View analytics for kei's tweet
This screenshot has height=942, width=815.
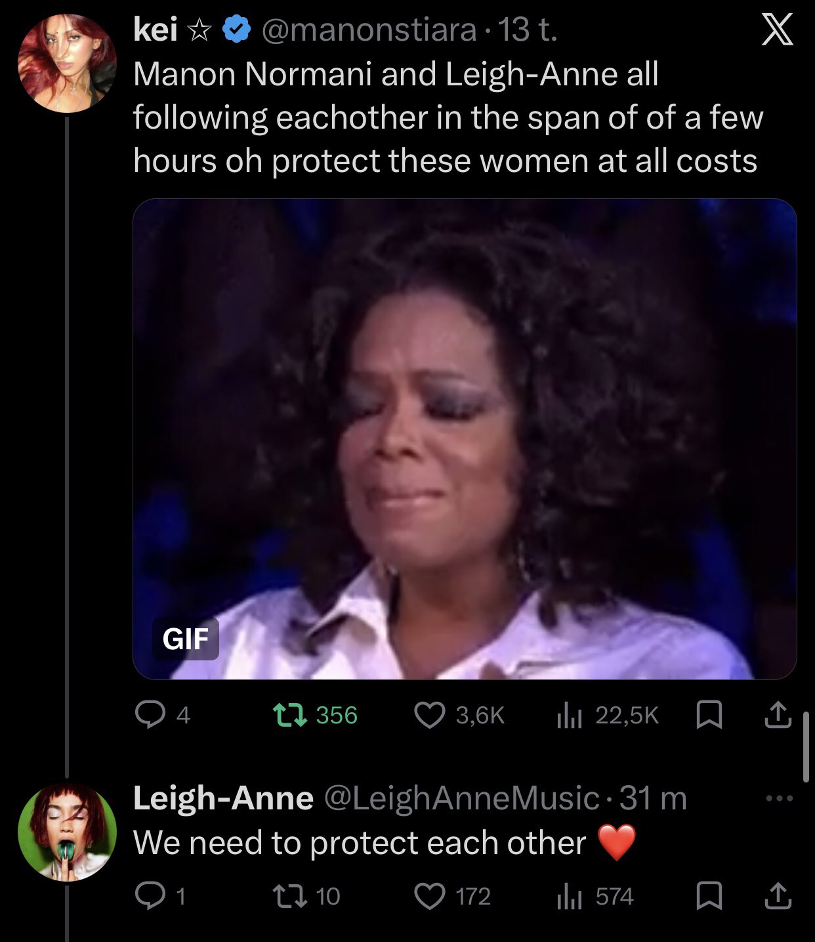(x=570, y=715)
